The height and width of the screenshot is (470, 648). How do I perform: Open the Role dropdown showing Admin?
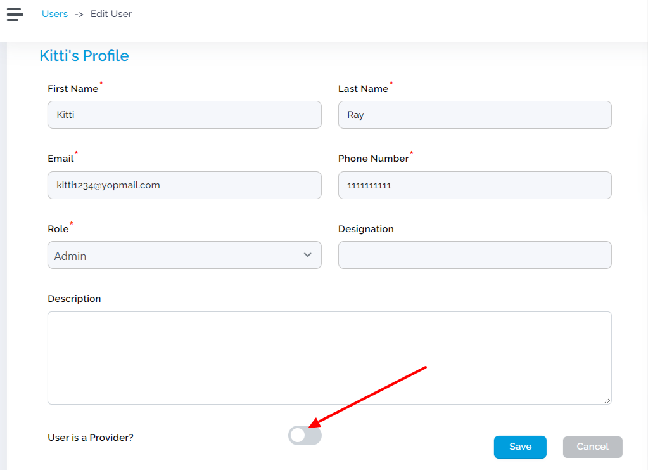pos(184,255)
